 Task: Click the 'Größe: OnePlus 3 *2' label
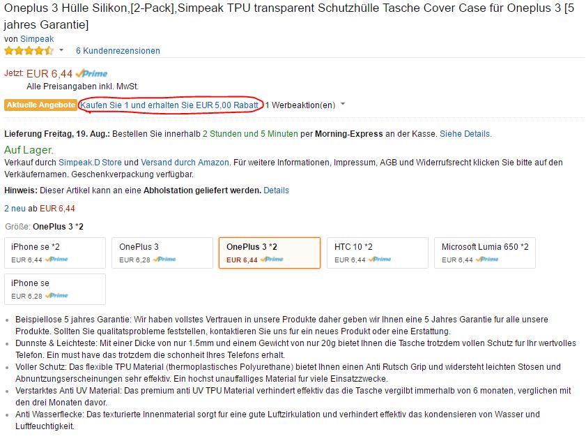coord(44,227)
